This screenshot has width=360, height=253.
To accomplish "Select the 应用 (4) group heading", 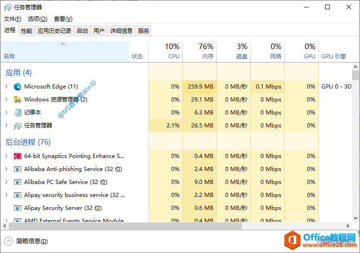I will tap(18, 73).
